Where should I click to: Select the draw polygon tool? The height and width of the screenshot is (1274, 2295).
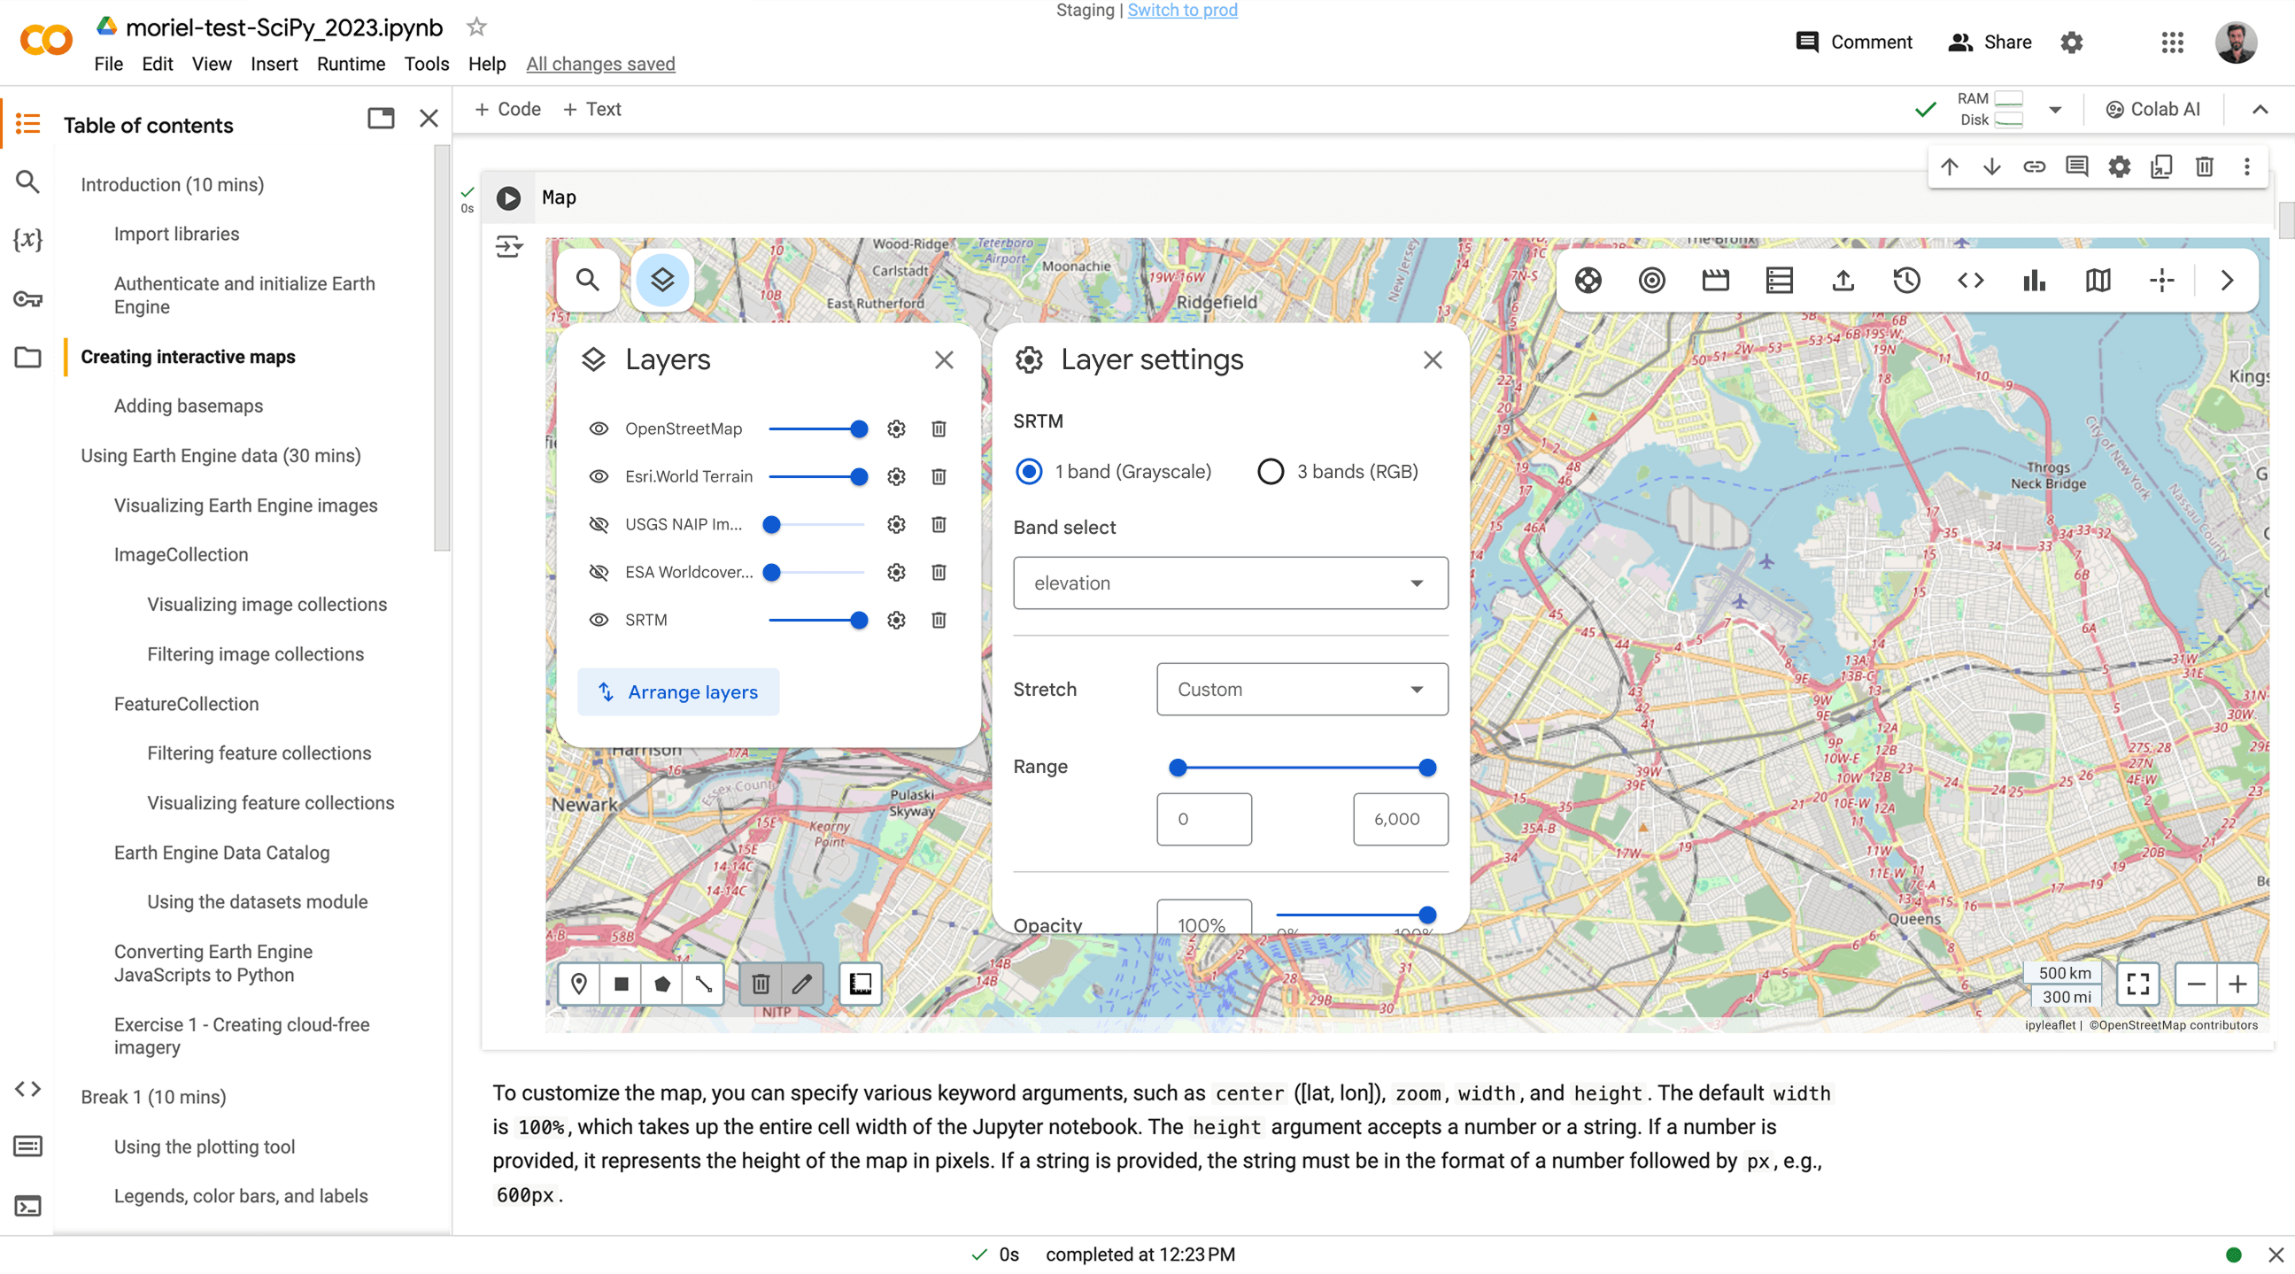pos(662,984)
